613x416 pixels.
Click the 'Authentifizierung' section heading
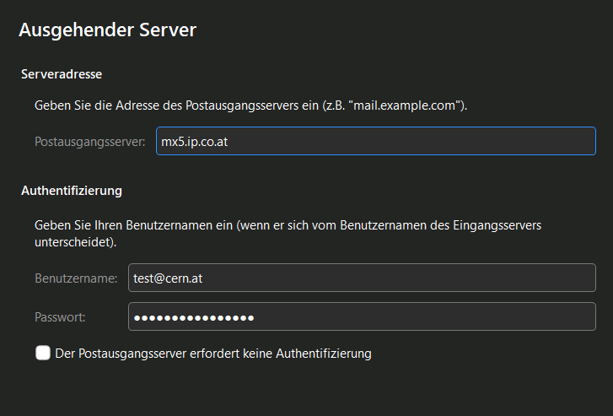(72, 191)
